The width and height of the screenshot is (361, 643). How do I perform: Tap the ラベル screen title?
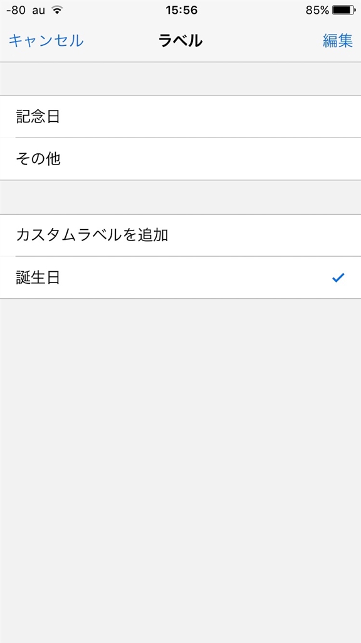tap(180, 41)
